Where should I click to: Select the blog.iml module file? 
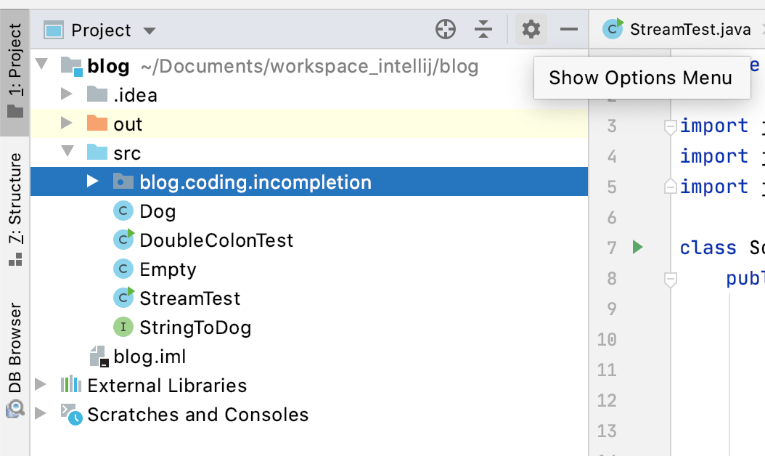pyautogui.click(x=150, y=357)
